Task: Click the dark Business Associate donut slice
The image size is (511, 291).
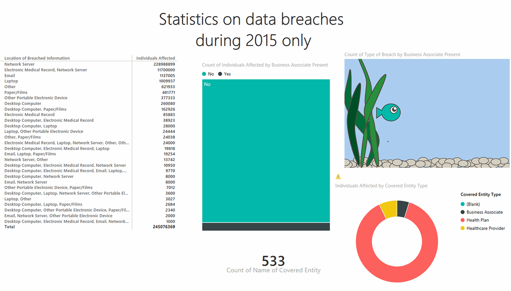Action: [403, 208]
